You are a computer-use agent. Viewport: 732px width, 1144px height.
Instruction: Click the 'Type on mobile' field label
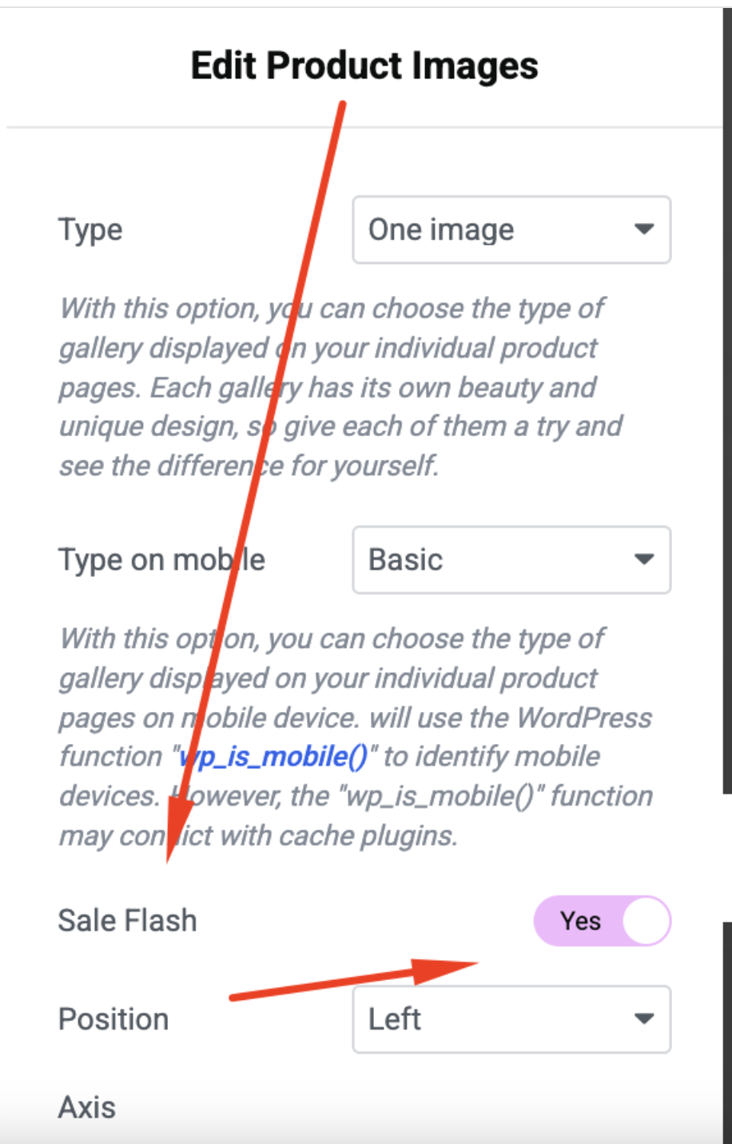tap(161, 560)
